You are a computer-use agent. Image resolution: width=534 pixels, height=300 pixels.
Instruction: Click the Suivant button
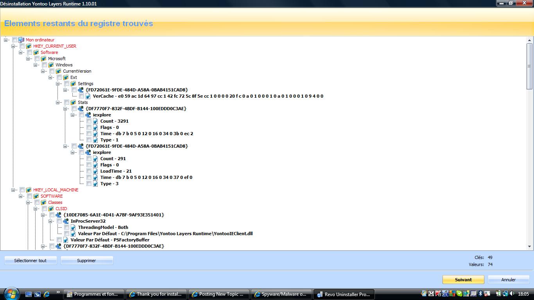463,280
